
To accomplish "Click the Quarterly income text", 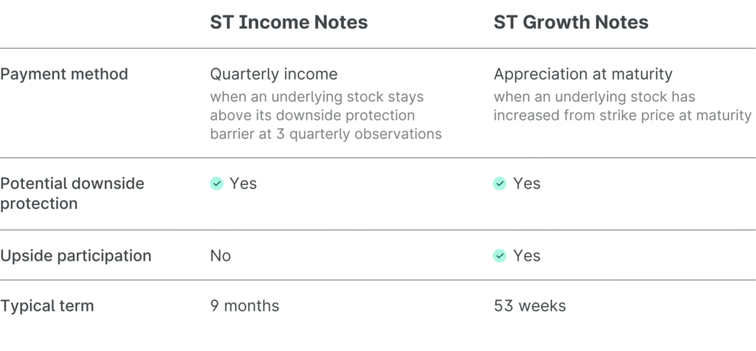I will click(x=273, y=74).
